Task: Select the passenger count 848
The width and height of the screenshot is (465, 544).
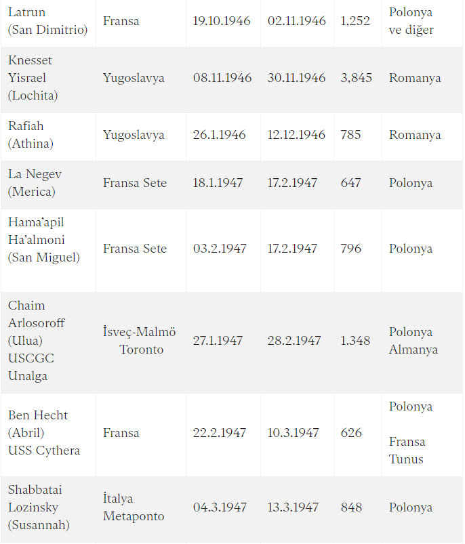Action: coord(351,507)
